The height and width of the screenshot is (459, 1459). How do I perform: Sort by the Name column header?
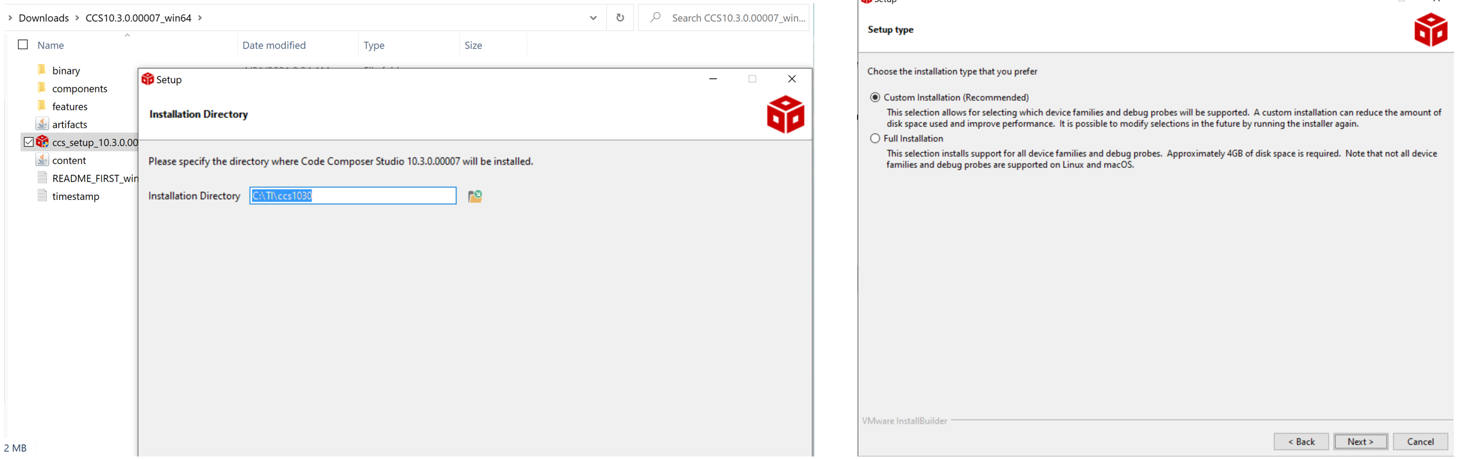51,46
